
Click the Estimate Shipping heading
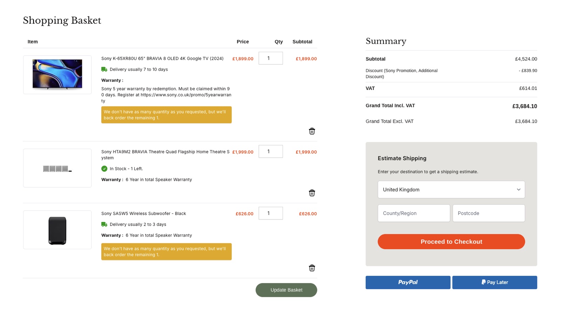(x=402, y=158)
